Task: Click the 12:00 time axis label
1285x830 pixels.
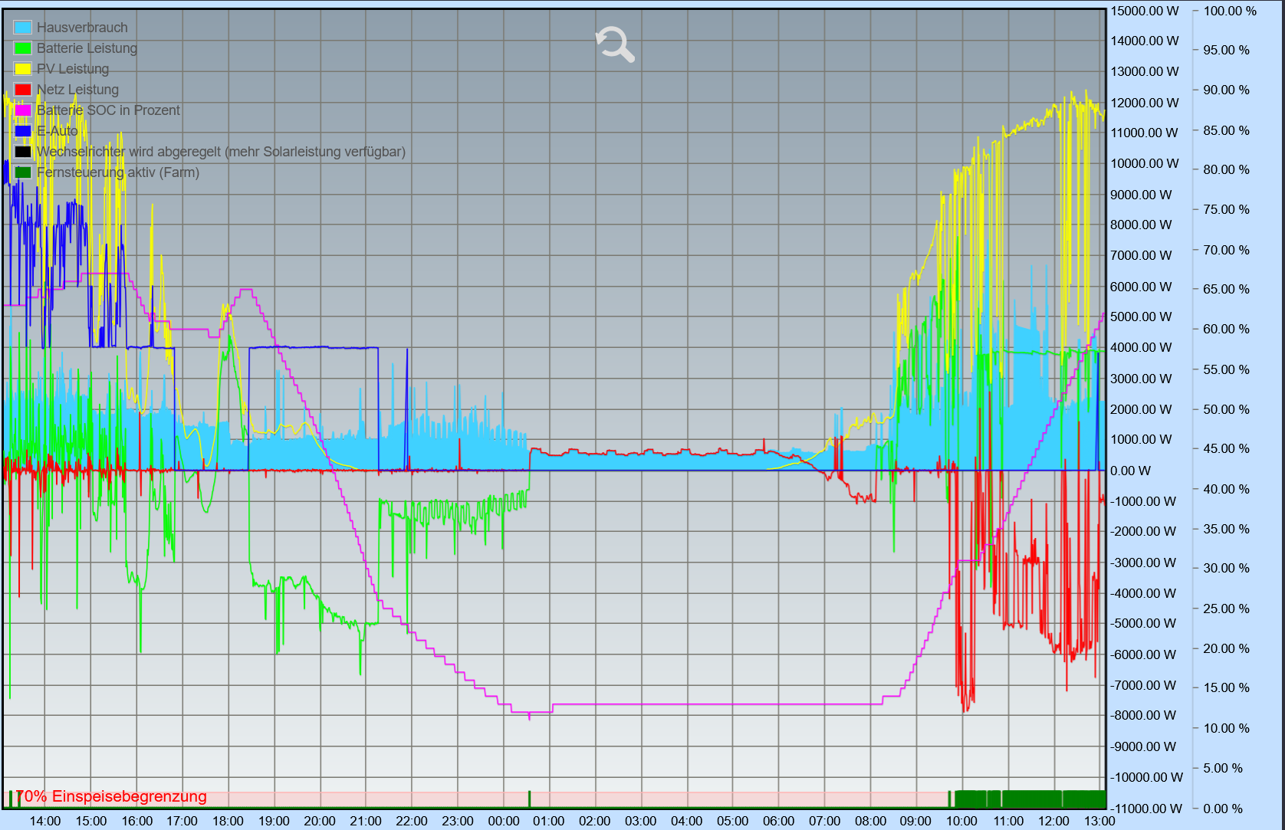Action: (1053, 821)
